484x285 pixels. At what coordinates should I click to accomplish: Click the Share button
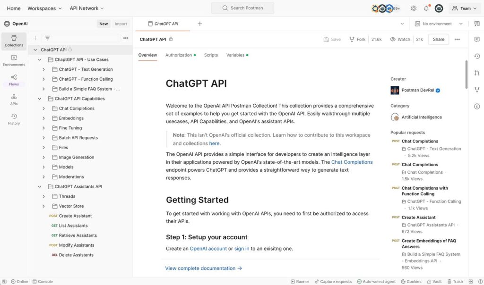tap(438, 40)
